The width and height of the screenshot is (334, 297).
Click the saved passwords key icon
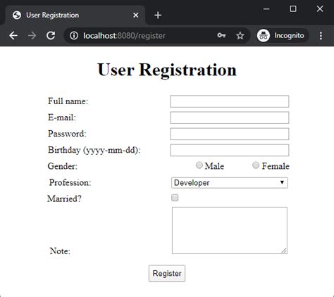221,35
